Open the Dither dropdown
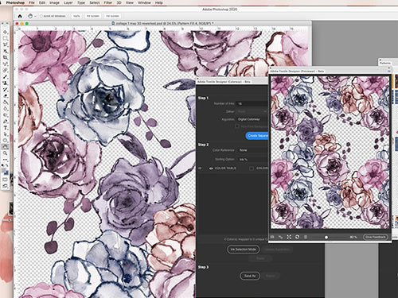The width and height of the screenshot is (398, 298). (x=252, y=111)
